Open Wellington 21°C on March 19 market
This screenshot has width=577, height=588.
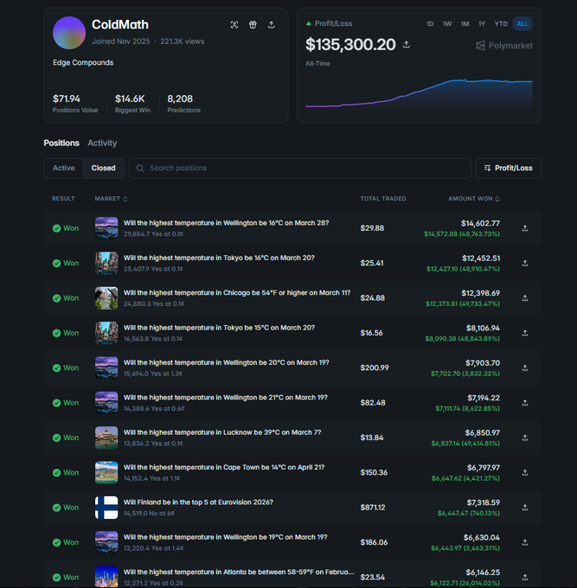(226, 398)
